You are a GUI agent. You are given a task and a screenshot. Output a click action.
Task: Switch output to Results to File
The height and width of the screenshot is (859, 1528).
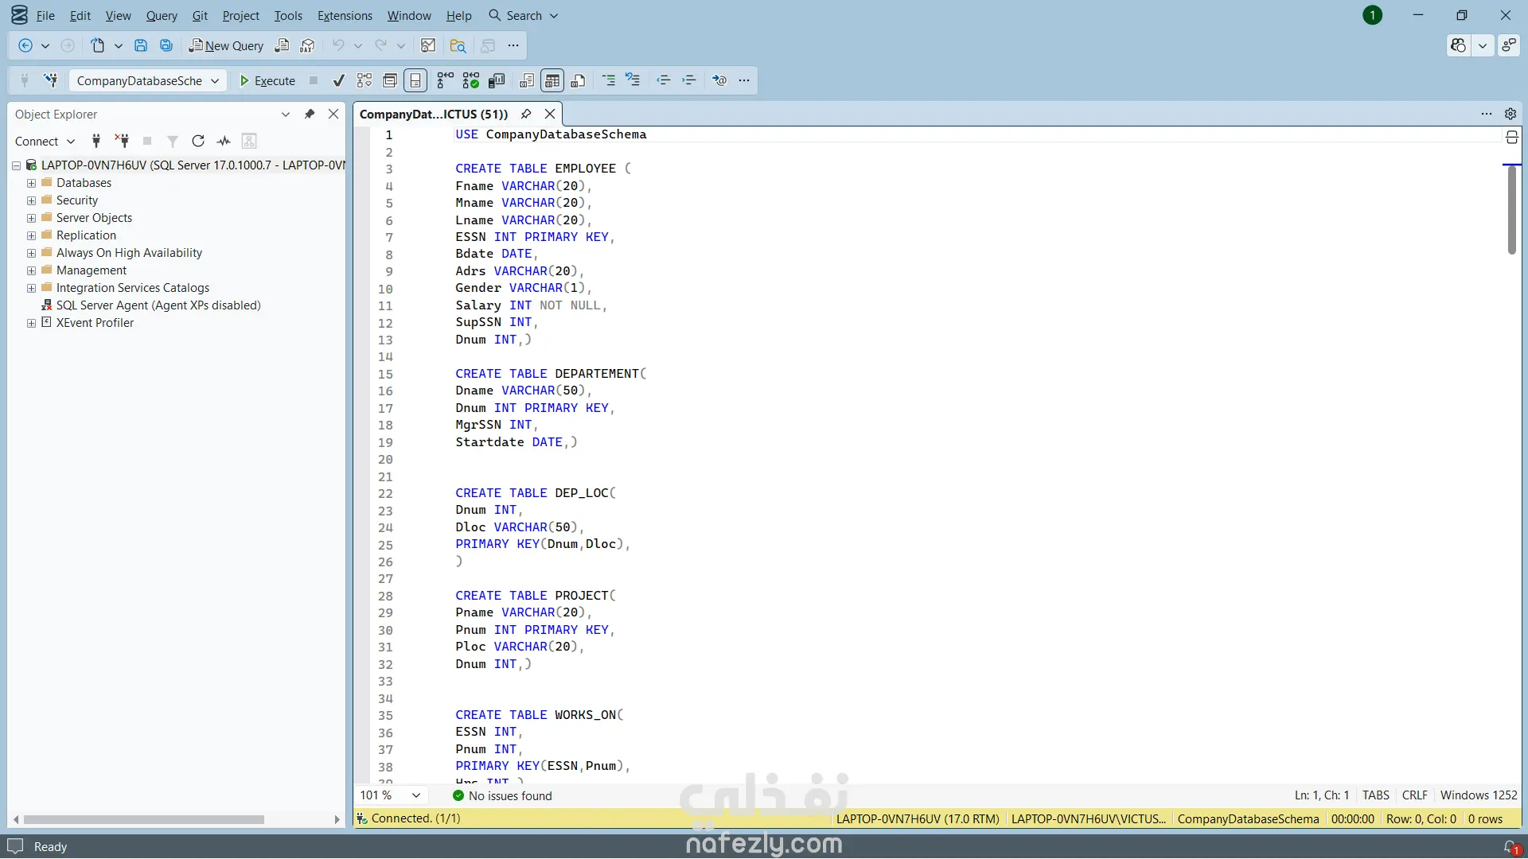point(579,80)
